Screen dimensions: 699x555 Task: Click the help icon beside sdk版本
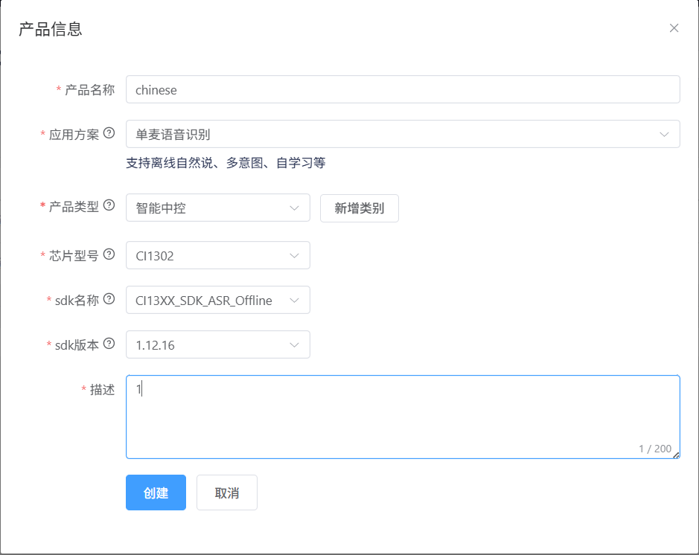[x=109, y=344]
